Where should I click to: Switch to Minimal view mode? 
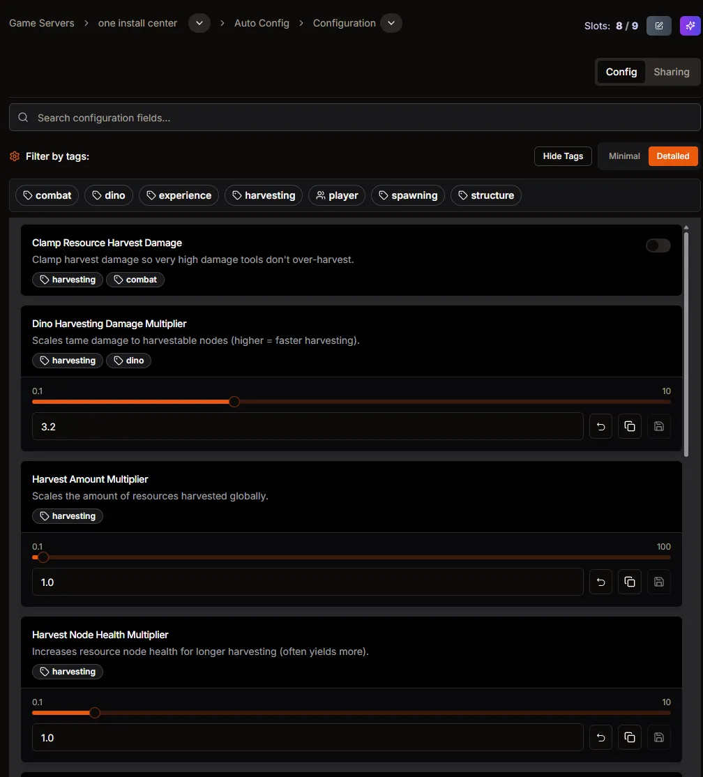624,156
